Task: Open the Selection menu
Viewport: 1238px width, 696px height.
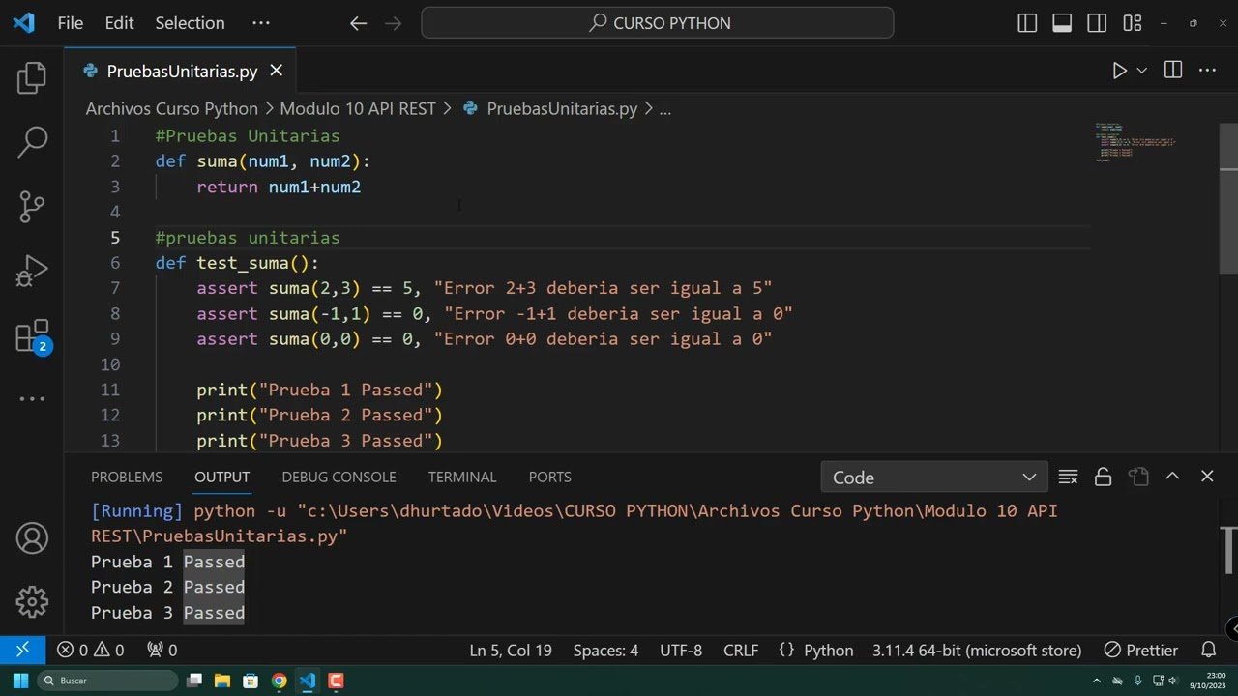Action: coord(190,23)
